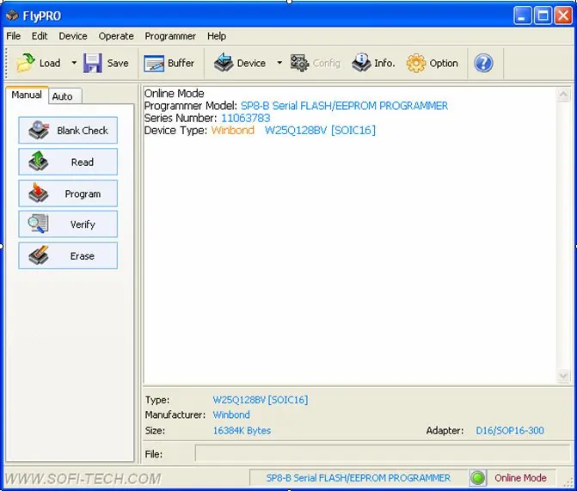Switch to the Manual tab
The image size is (577, 491).
(x=27, y=95)
